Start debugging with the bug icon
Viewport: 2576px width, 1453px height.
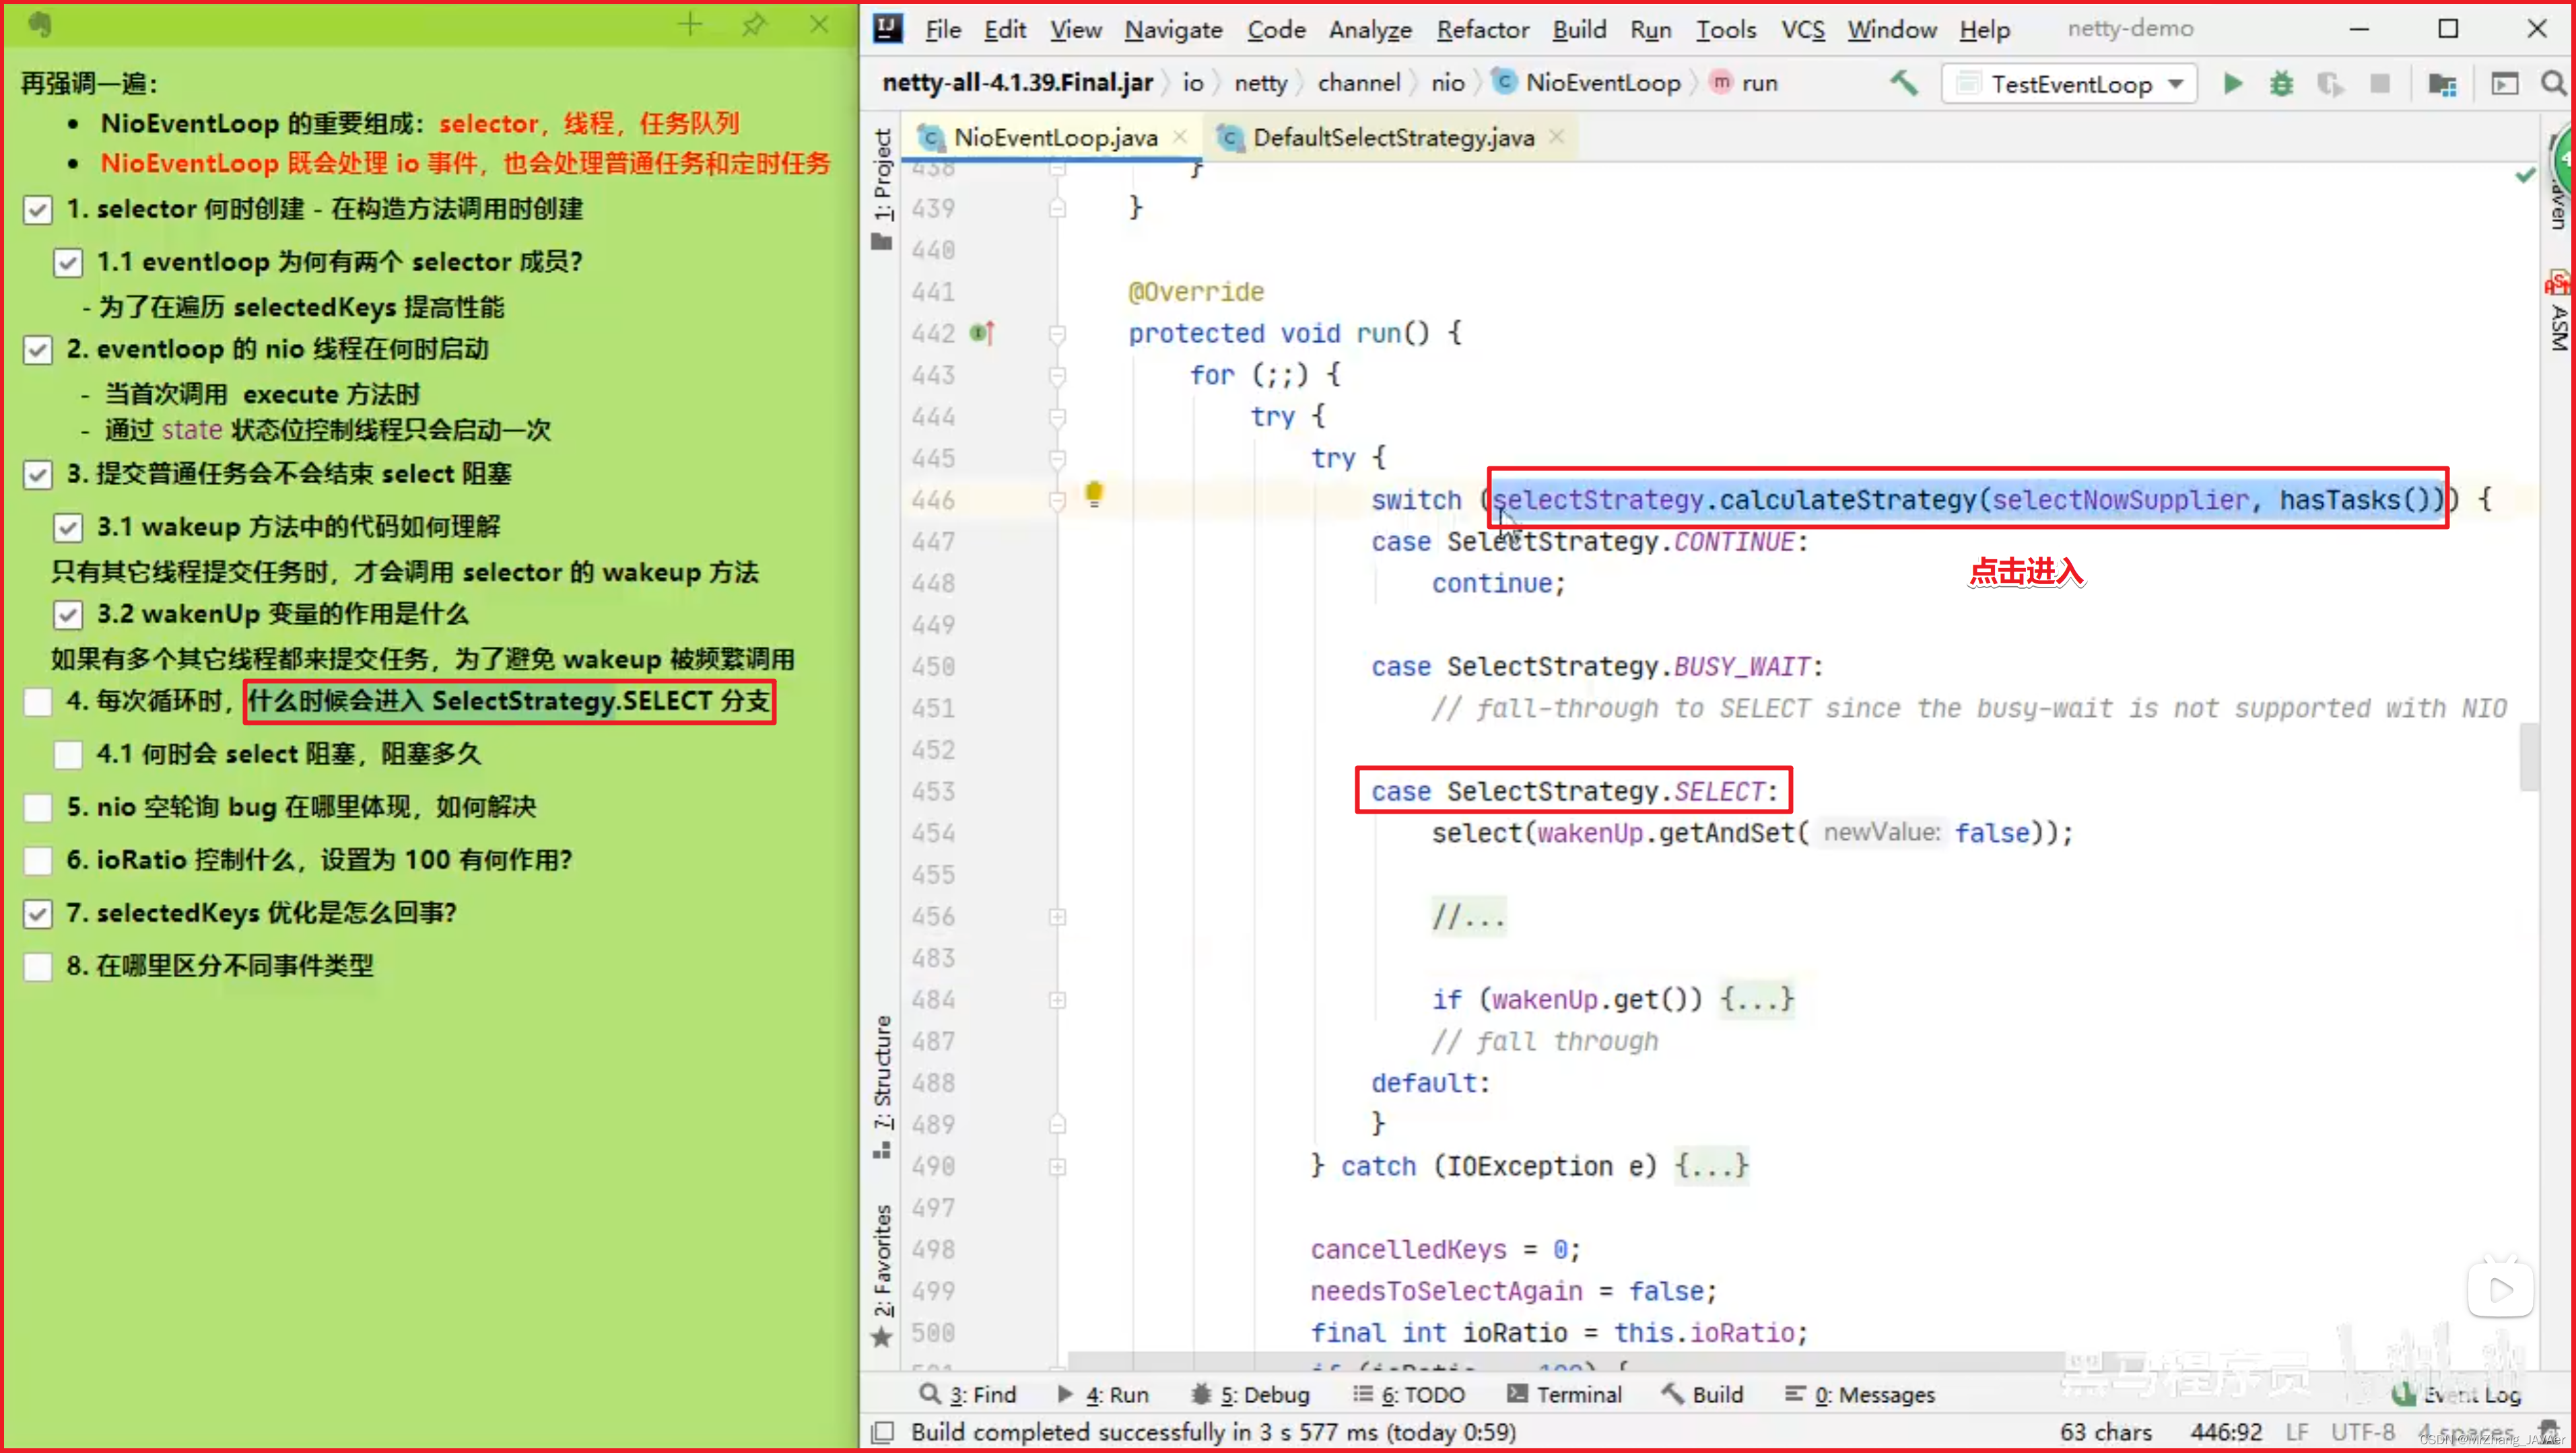pyautogui.click(x=2281, y=84)
